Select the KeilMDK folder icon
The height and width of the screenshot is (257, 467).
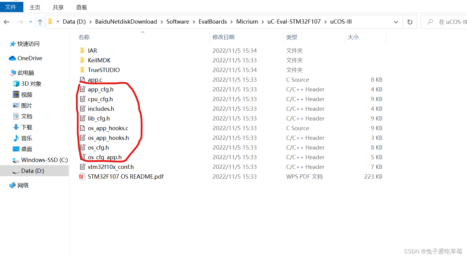click(x=82, y=60)
